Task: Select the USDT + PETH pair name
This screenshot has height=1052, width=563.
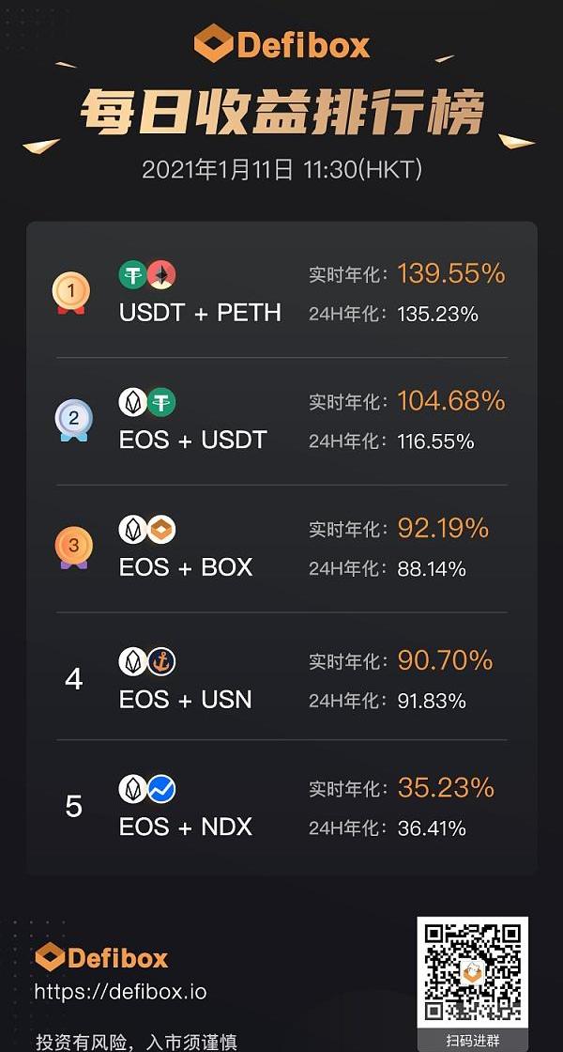Action: [x=200, y=313]
